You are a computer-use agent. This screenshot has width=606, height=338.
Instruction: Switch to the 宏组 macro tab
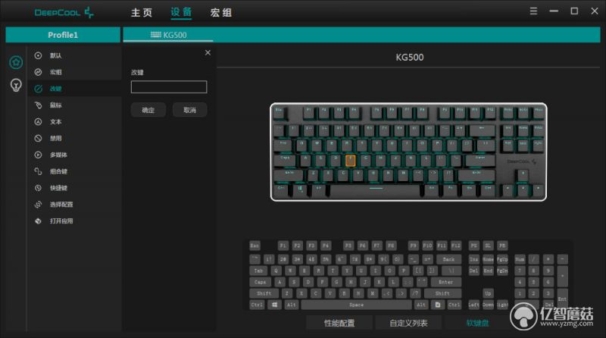click(x=221, y=13)
